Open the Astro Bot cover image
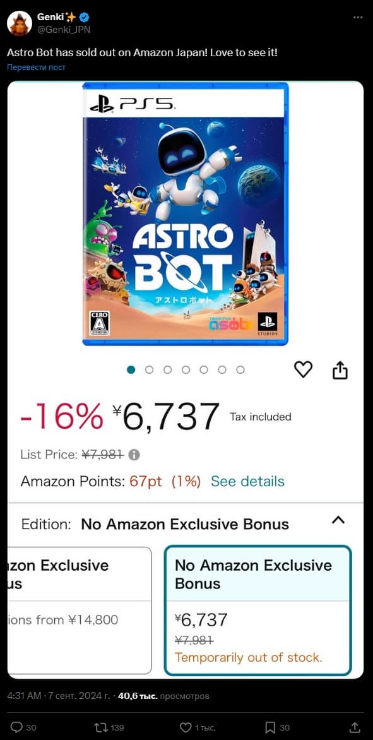373x740 pixels. 186,214
